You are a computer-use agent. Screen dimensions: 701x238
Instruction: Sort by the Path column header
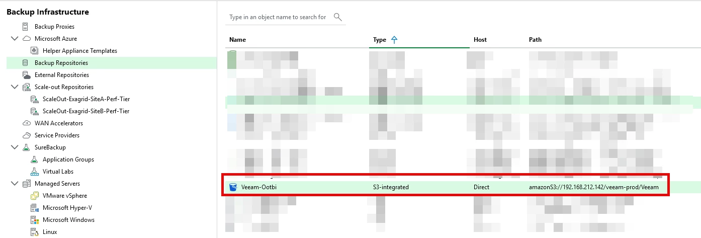535,40
